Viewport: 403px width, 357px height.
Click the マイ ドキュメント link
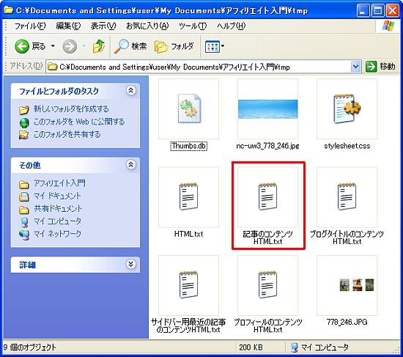(x=57, y=196)
